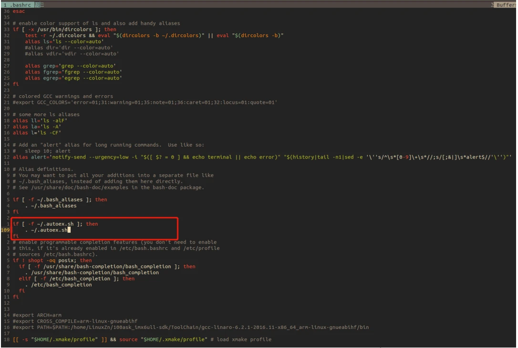
Task: Click line alias la='ls -A'
Action: coord(37,127)
